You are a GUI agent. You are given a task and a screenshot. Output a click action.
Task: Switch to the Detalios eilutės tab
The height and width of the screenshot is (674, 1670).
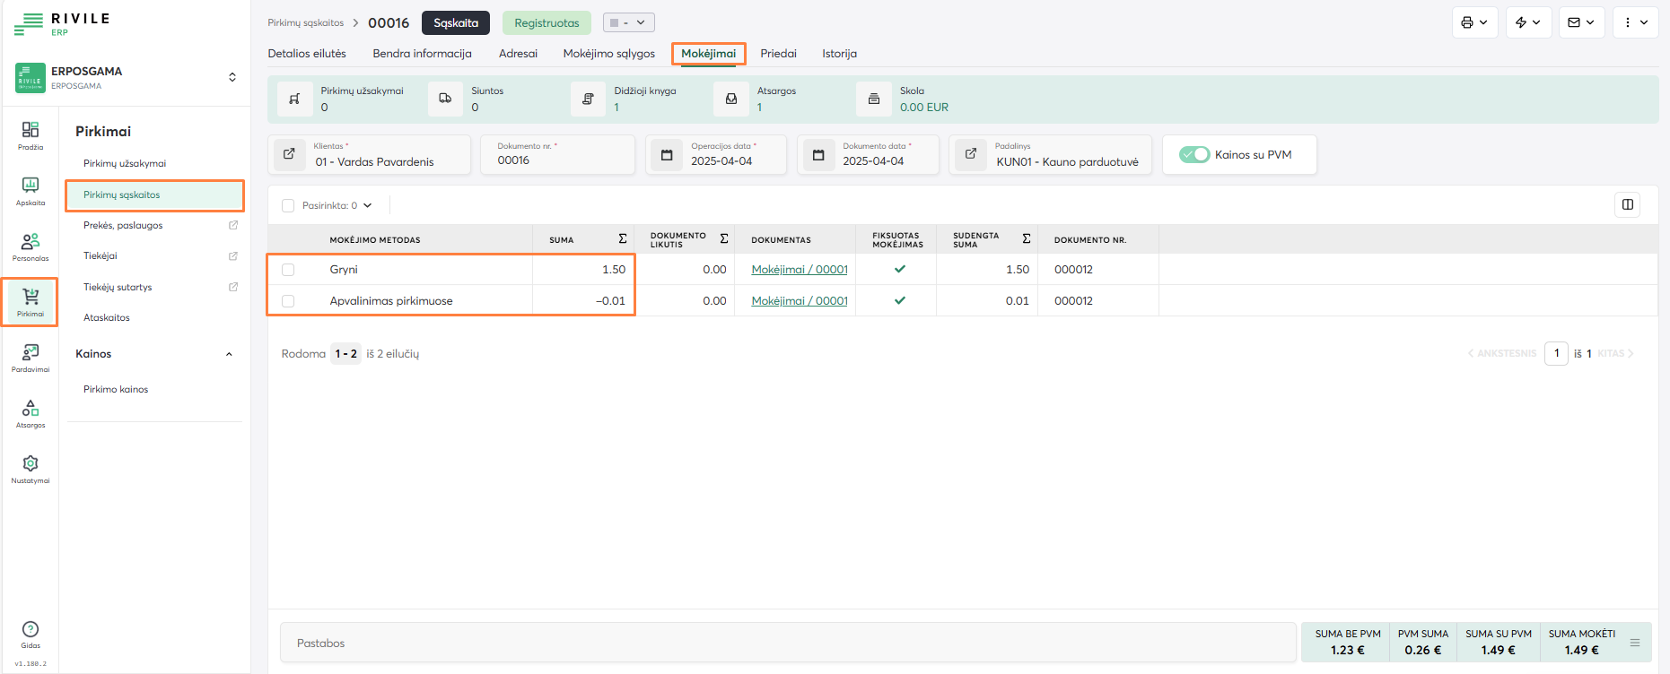(x=307, y=54)
